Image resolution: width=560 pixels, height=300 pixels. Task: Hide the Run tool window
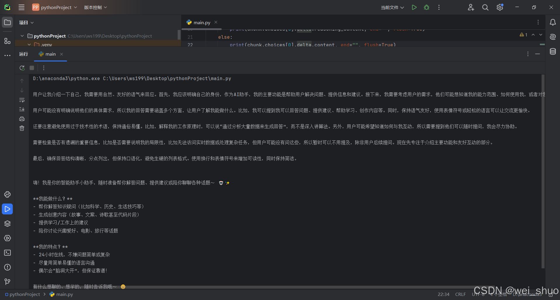[x=538, y=54]
